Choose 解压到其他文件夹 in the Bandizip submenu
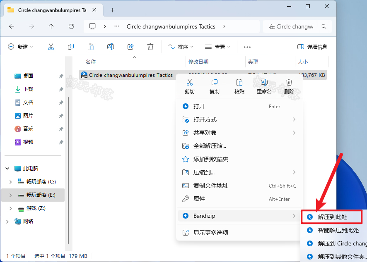This screenshot has width=367, height=262. (x=334, y=257)
